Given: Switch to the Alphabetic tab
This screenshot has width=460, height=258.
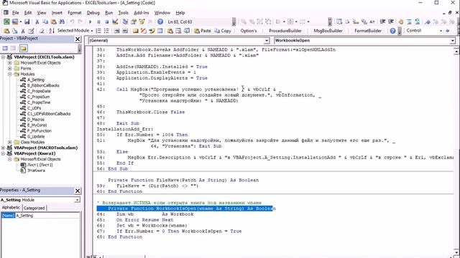Looking at the screenshot, I should (11, 207).
